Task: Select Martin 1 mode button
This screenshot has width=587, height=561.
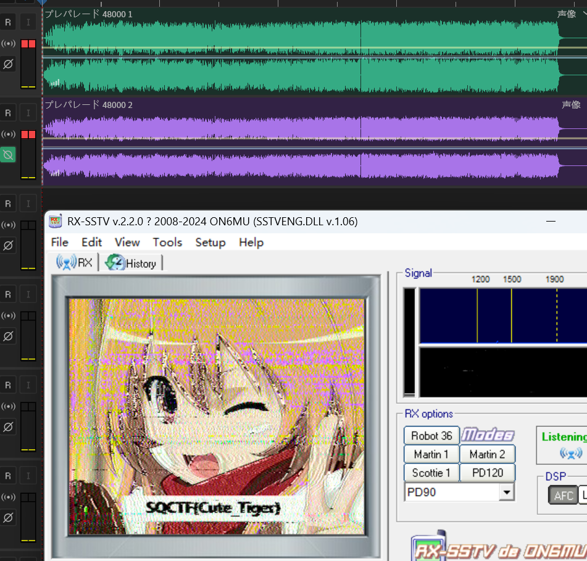Action: click(431, 454)
